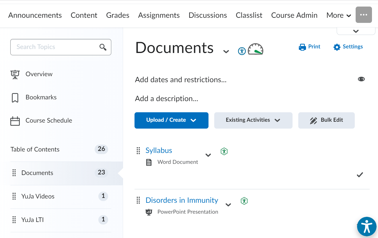The height and width of the screenshot is (238, 378).
Task: Click the accessibility icon beside Documents title
Action: pyautogui.click(x=242, y=51)
